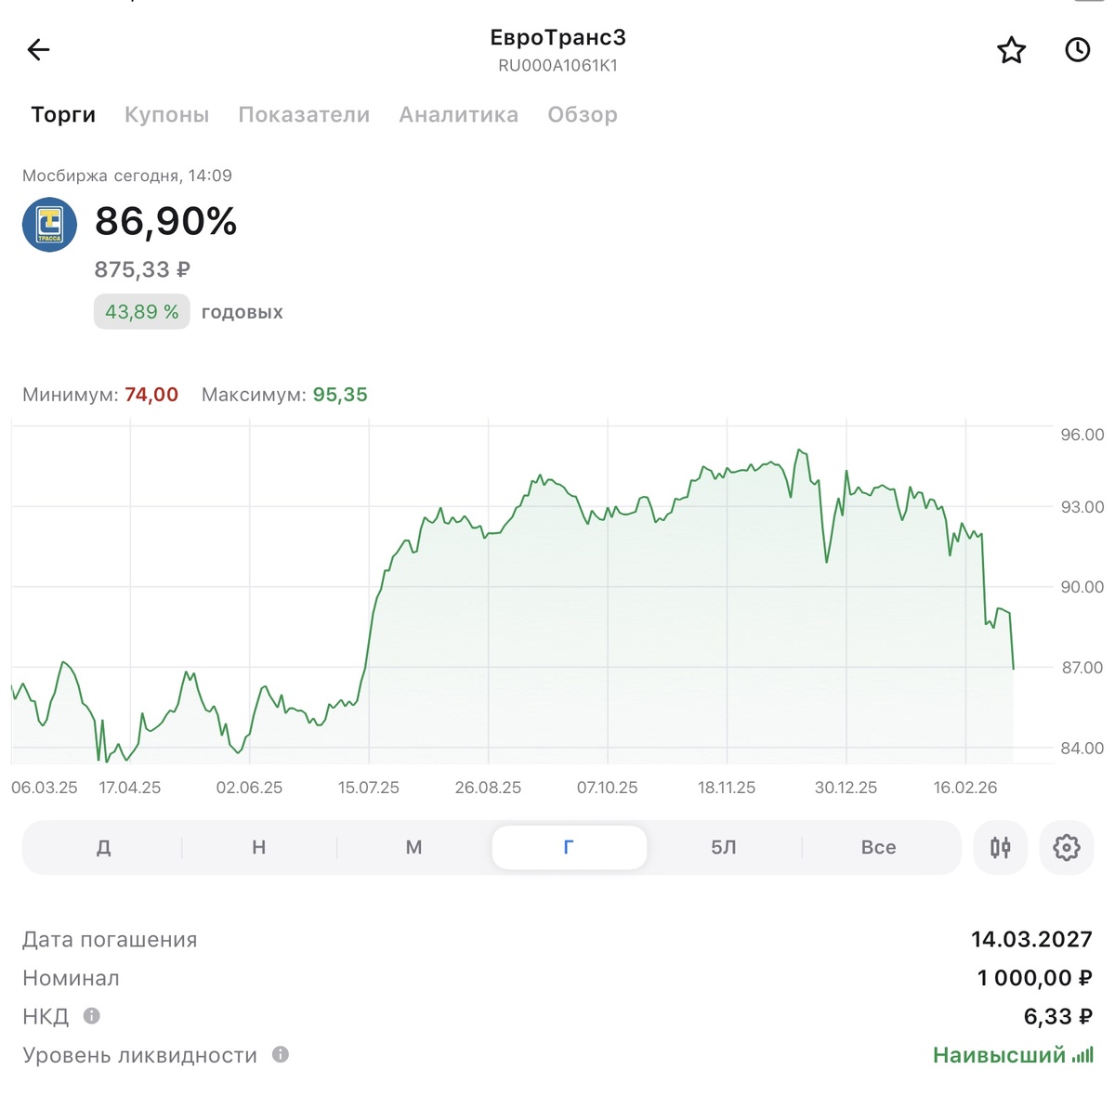This screenshot has width=1115, height=1095.
Task: Click the 26.08.25 date on chart axis
Action: (x=488, y=788)
